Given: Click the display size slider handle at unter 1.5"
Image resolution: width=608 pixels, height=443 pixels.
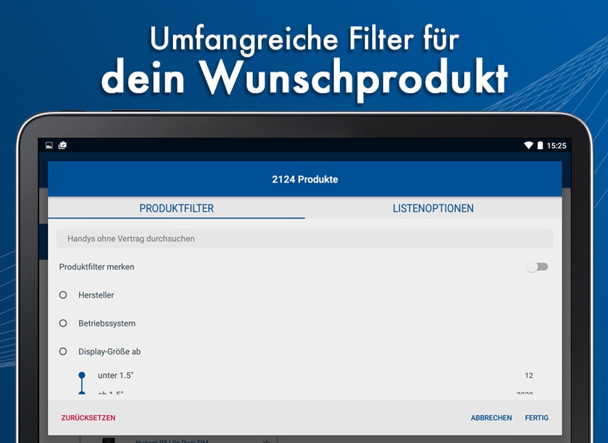Looking at the screenshot, I should [x=82, y=375].
